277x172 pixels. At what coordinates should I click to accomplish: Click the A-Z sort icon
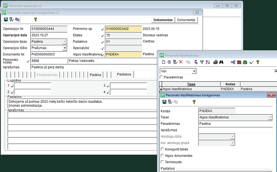207,62
